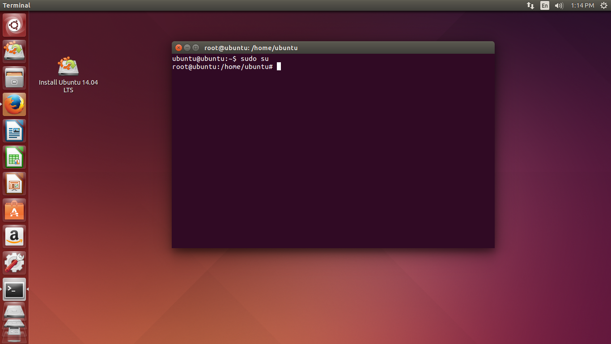Launch Firefox web browser
This screenshot has width=611, height=344.
(14, 104)
